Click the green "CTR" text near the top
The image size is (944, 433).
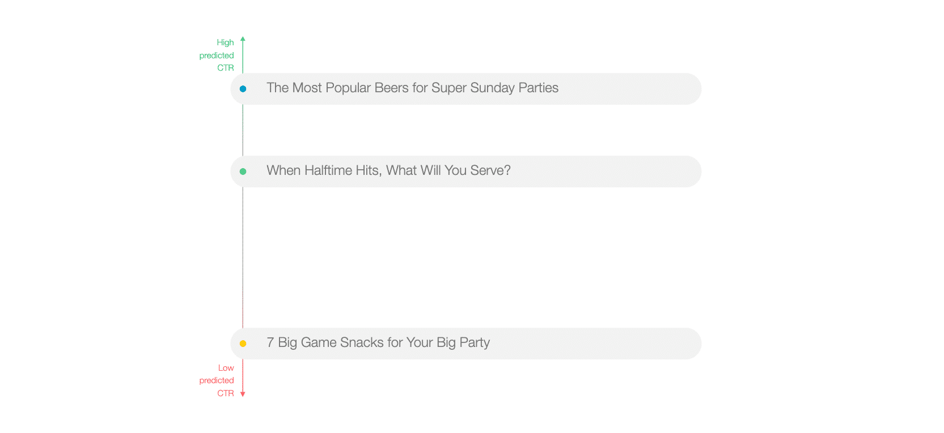click(x=226, y=68)
